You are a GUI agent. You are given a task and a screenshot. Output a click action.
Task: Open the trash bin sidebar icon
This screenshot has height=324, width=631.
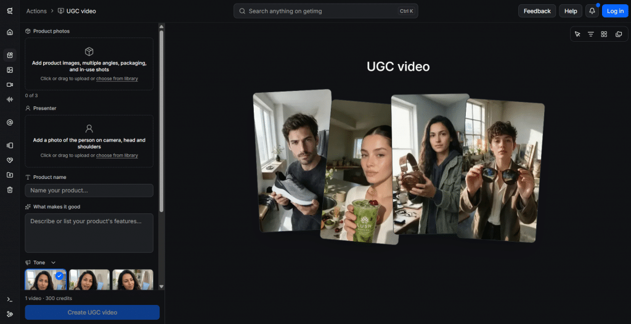click(10, 190)
